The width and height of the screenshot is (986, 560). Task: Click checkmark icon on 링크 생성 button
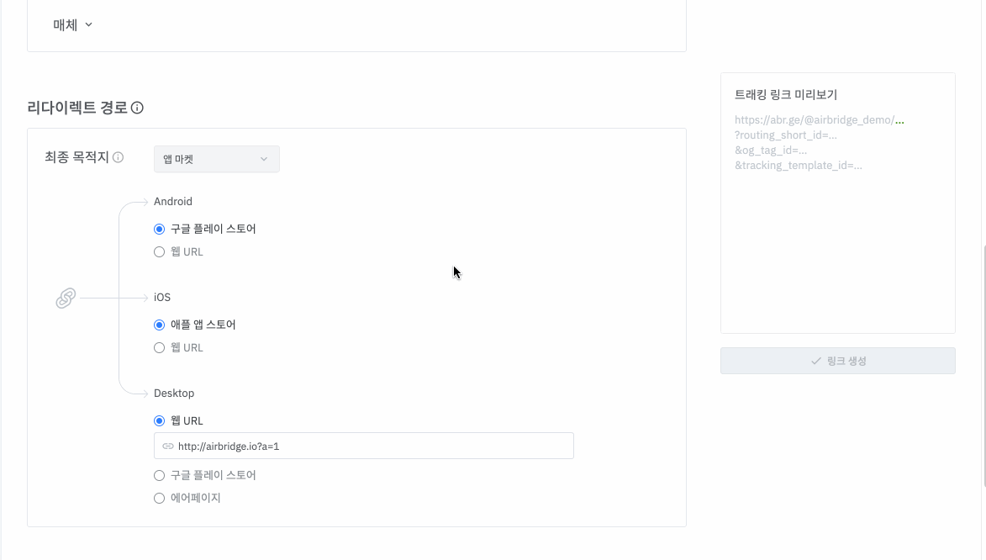pyautogui.click(x=815, y=362)
